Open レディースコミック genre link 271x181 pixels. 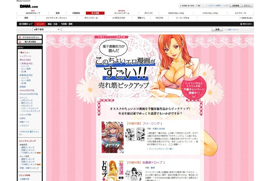click(30, 108)
